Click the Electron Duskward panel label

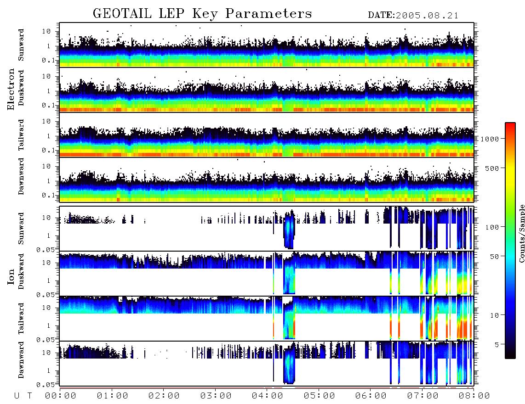21,88
